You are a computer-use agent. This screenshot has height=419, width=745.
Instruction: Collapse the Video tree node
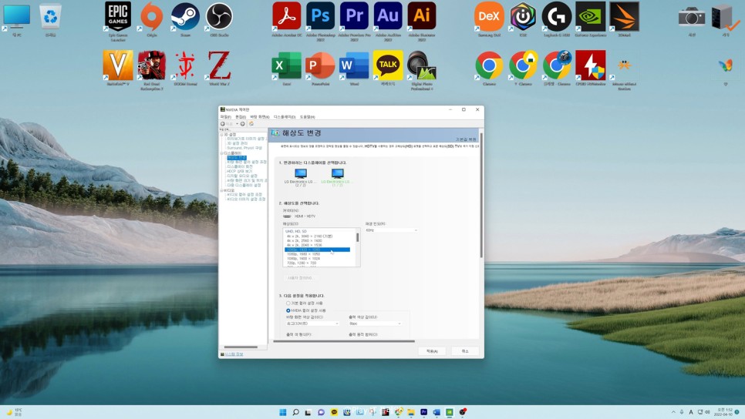[221, 189]
